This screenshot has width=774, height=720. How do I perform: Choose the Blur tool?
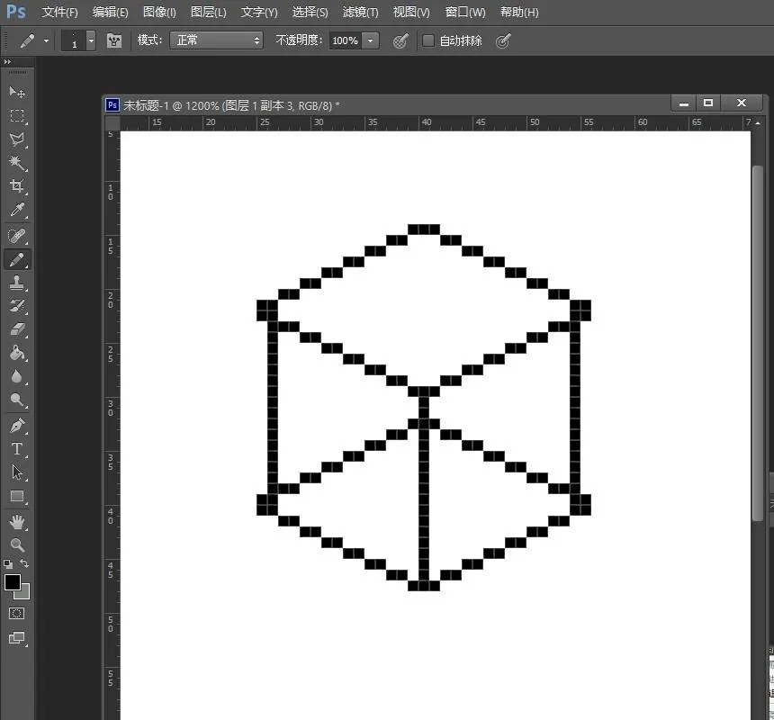coord(17,377)
